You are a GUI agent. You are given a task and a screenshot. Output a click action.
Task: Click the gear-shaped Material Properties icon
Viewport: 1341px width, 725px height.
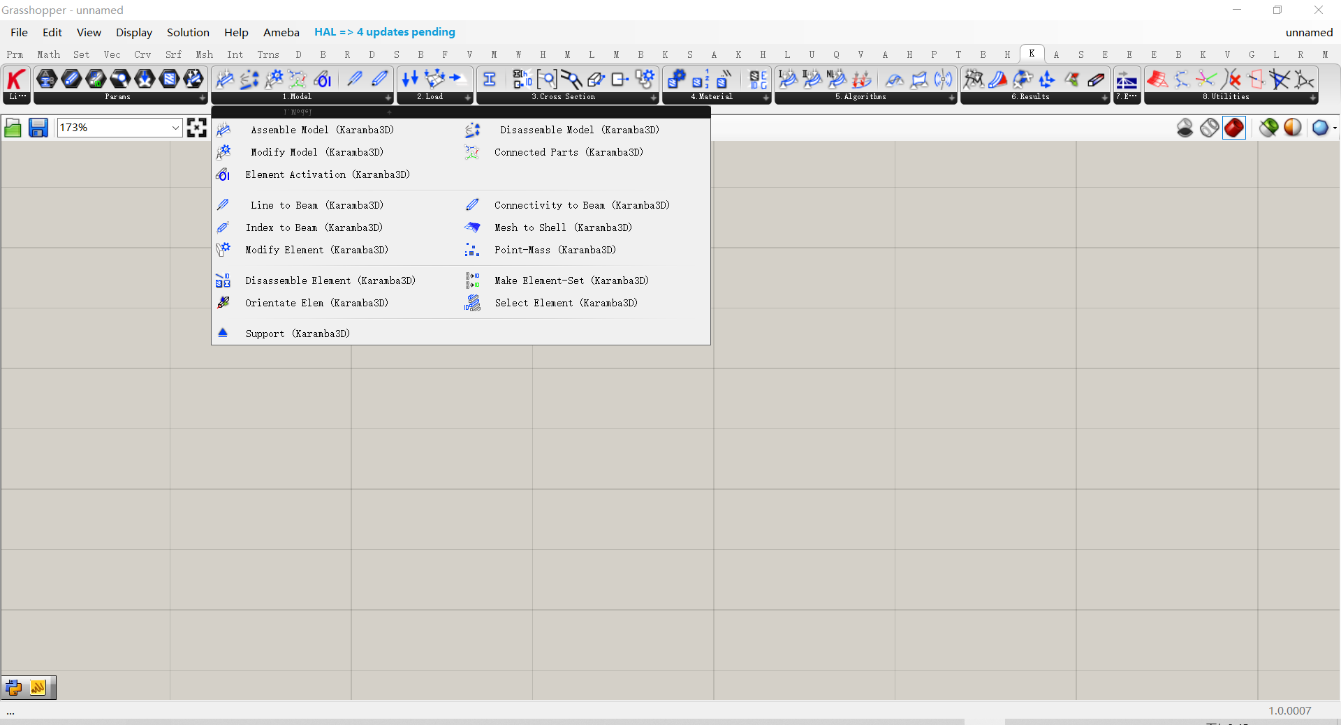(x=676, y=80)
